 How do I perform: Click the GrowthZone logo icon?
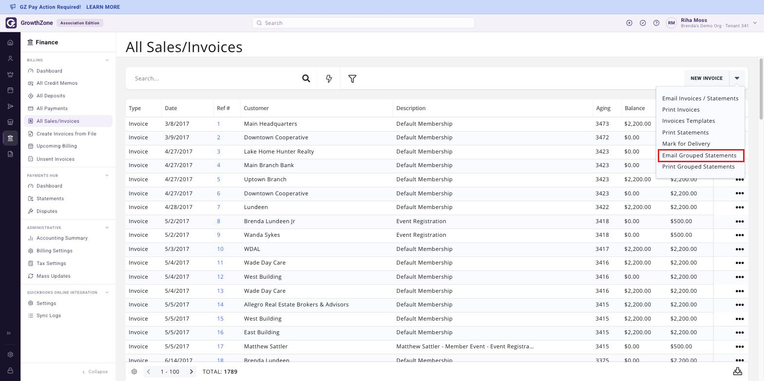[x=11, y=23]
